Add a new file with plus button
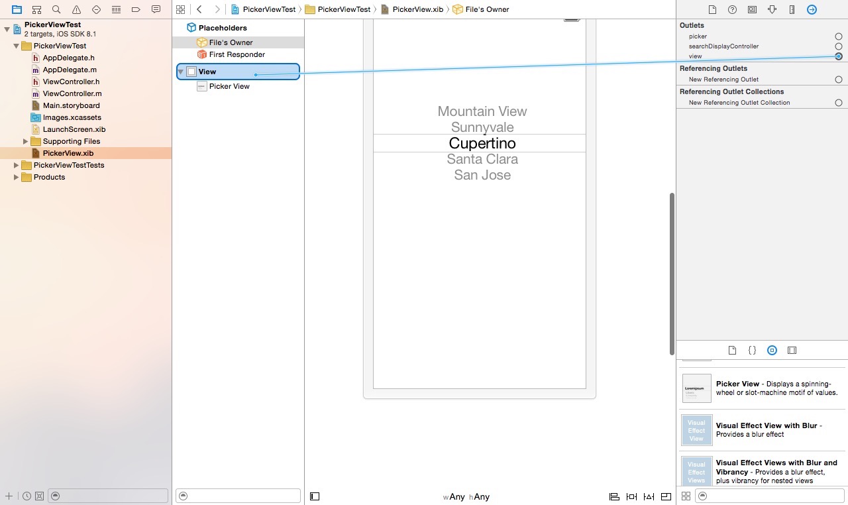 [x=9, y=496]
